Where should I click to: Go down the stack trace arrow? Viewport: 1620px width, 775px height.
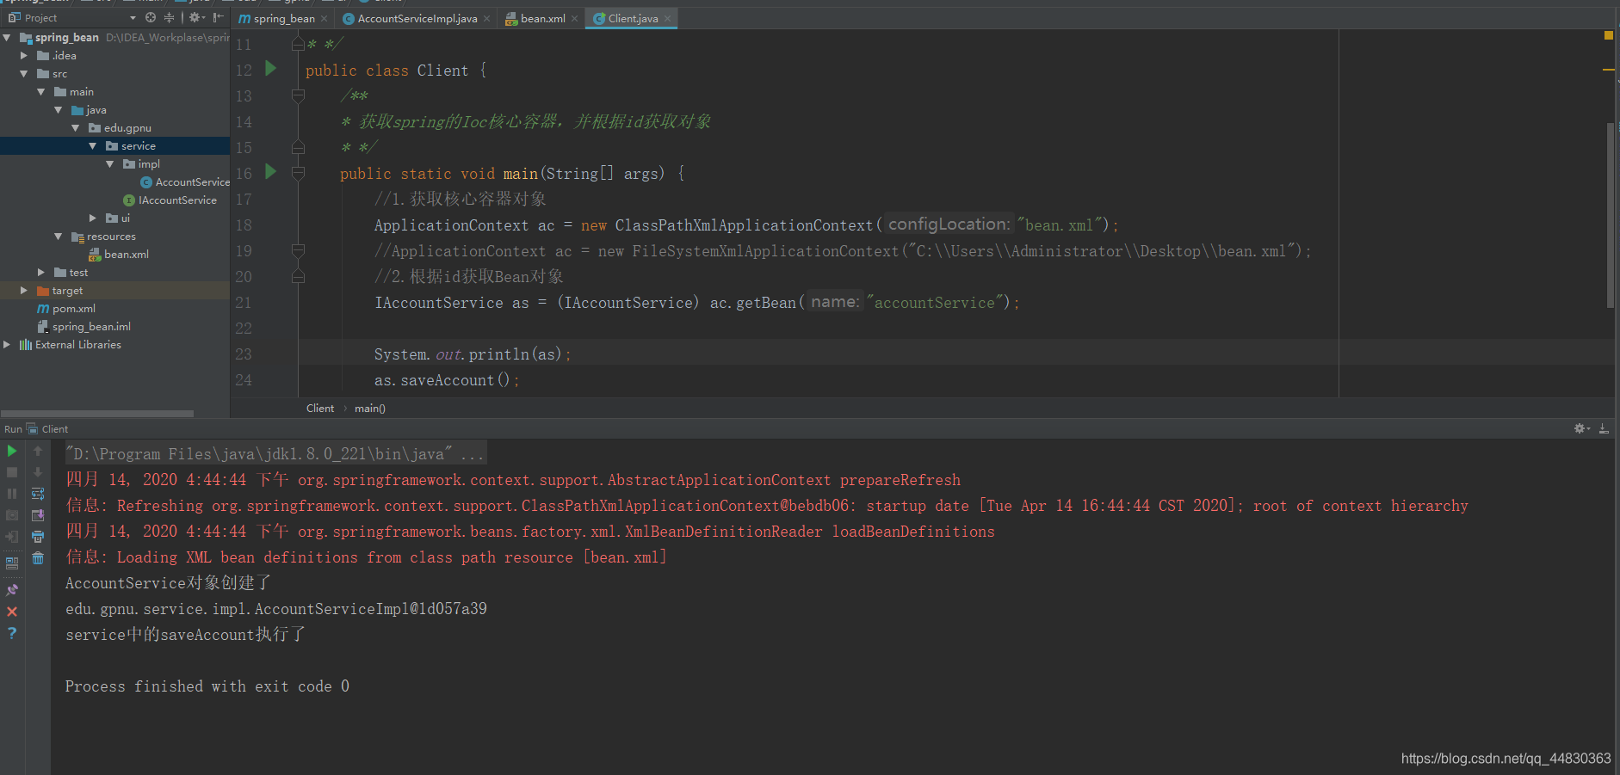click(x=38, y=472)
